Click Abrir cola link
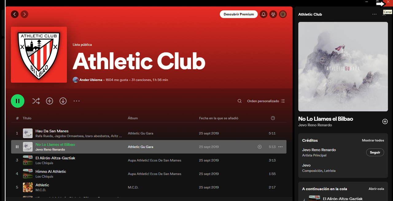 tap(376, 189)
